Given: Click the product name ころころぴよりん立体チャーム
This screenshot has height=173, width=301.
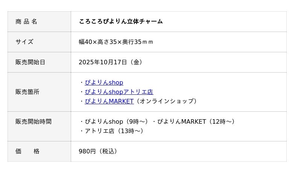Looking at the screenshot, I should point(121,21).
